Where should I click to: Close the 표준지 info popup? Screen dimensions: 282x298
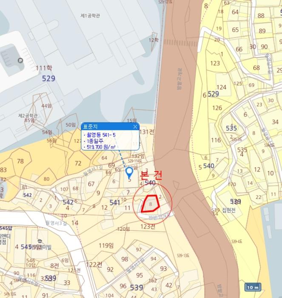point(135,126)
